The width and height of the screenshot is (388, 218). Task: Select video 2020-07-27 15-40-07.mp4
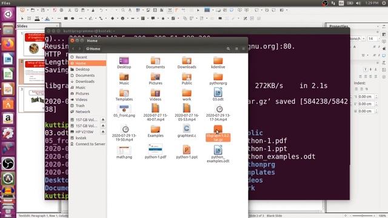pyautogui.click(x=155, y=113)
